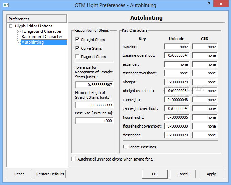The image size is (231, 185).
Task: Click the xheight overshoot GID field
Action: [204, 91]
